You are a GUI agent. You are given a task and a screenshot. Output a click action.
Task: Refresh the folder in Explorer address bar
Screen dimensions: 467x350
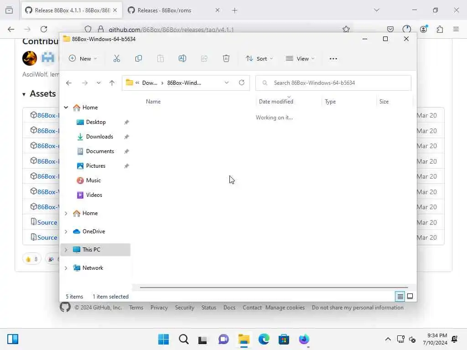242,82
